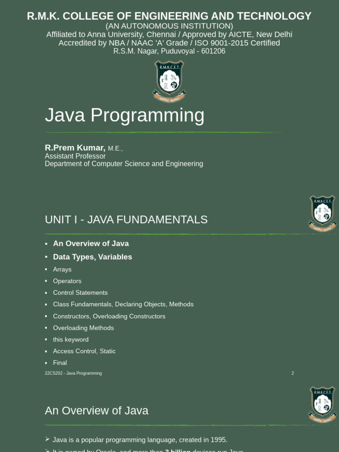
Task: Click the 'Final' bullet
Action: pyautogui.click(x=60, y=363)
